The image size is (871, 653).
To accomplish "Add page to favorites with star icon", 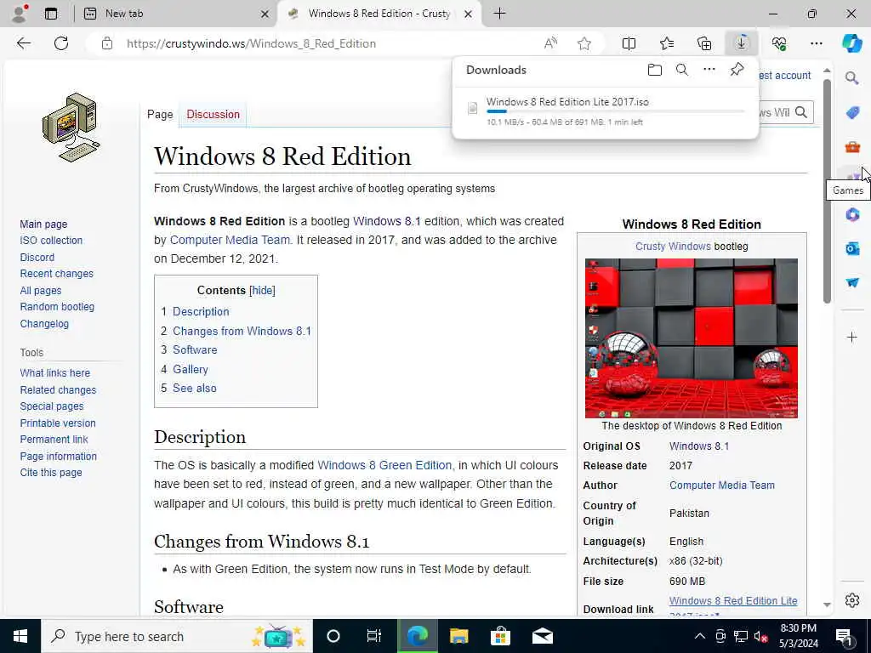I will point(584,43).
